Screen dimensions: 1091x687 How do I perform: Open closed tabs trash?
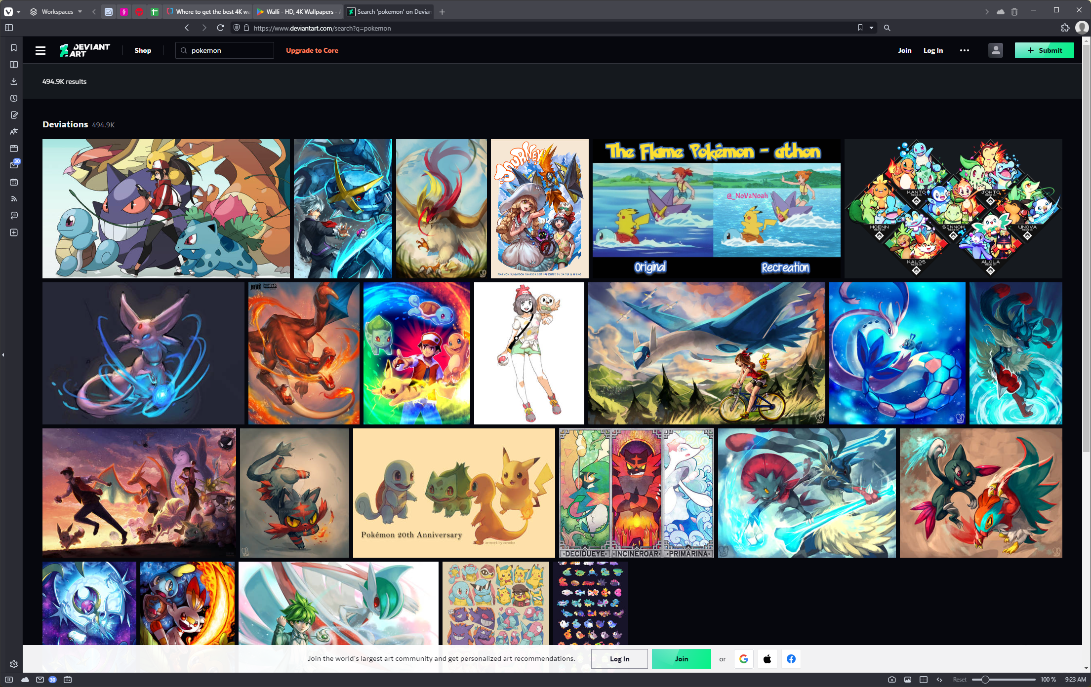coord(1014,11)
